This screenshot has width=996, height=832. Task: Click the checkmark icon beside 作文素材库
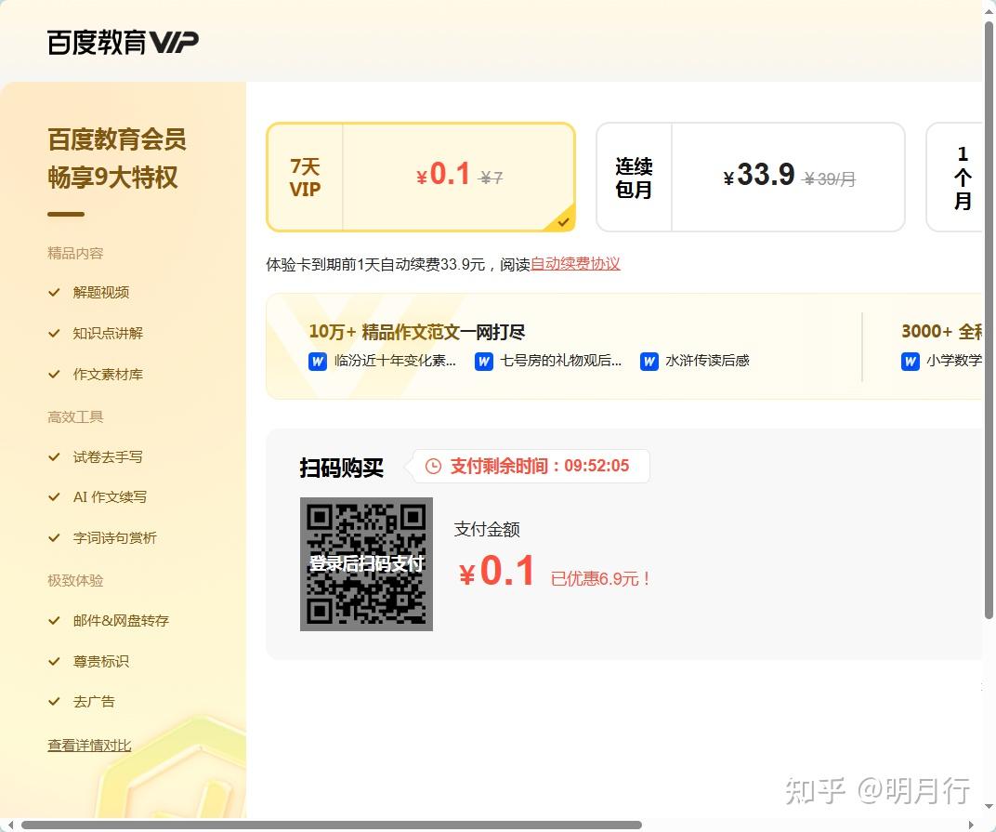point(54,375)
